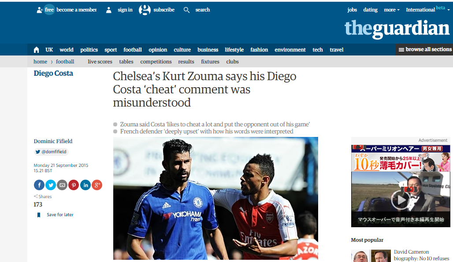Open Dominic Fifield author page

point(53,141)
